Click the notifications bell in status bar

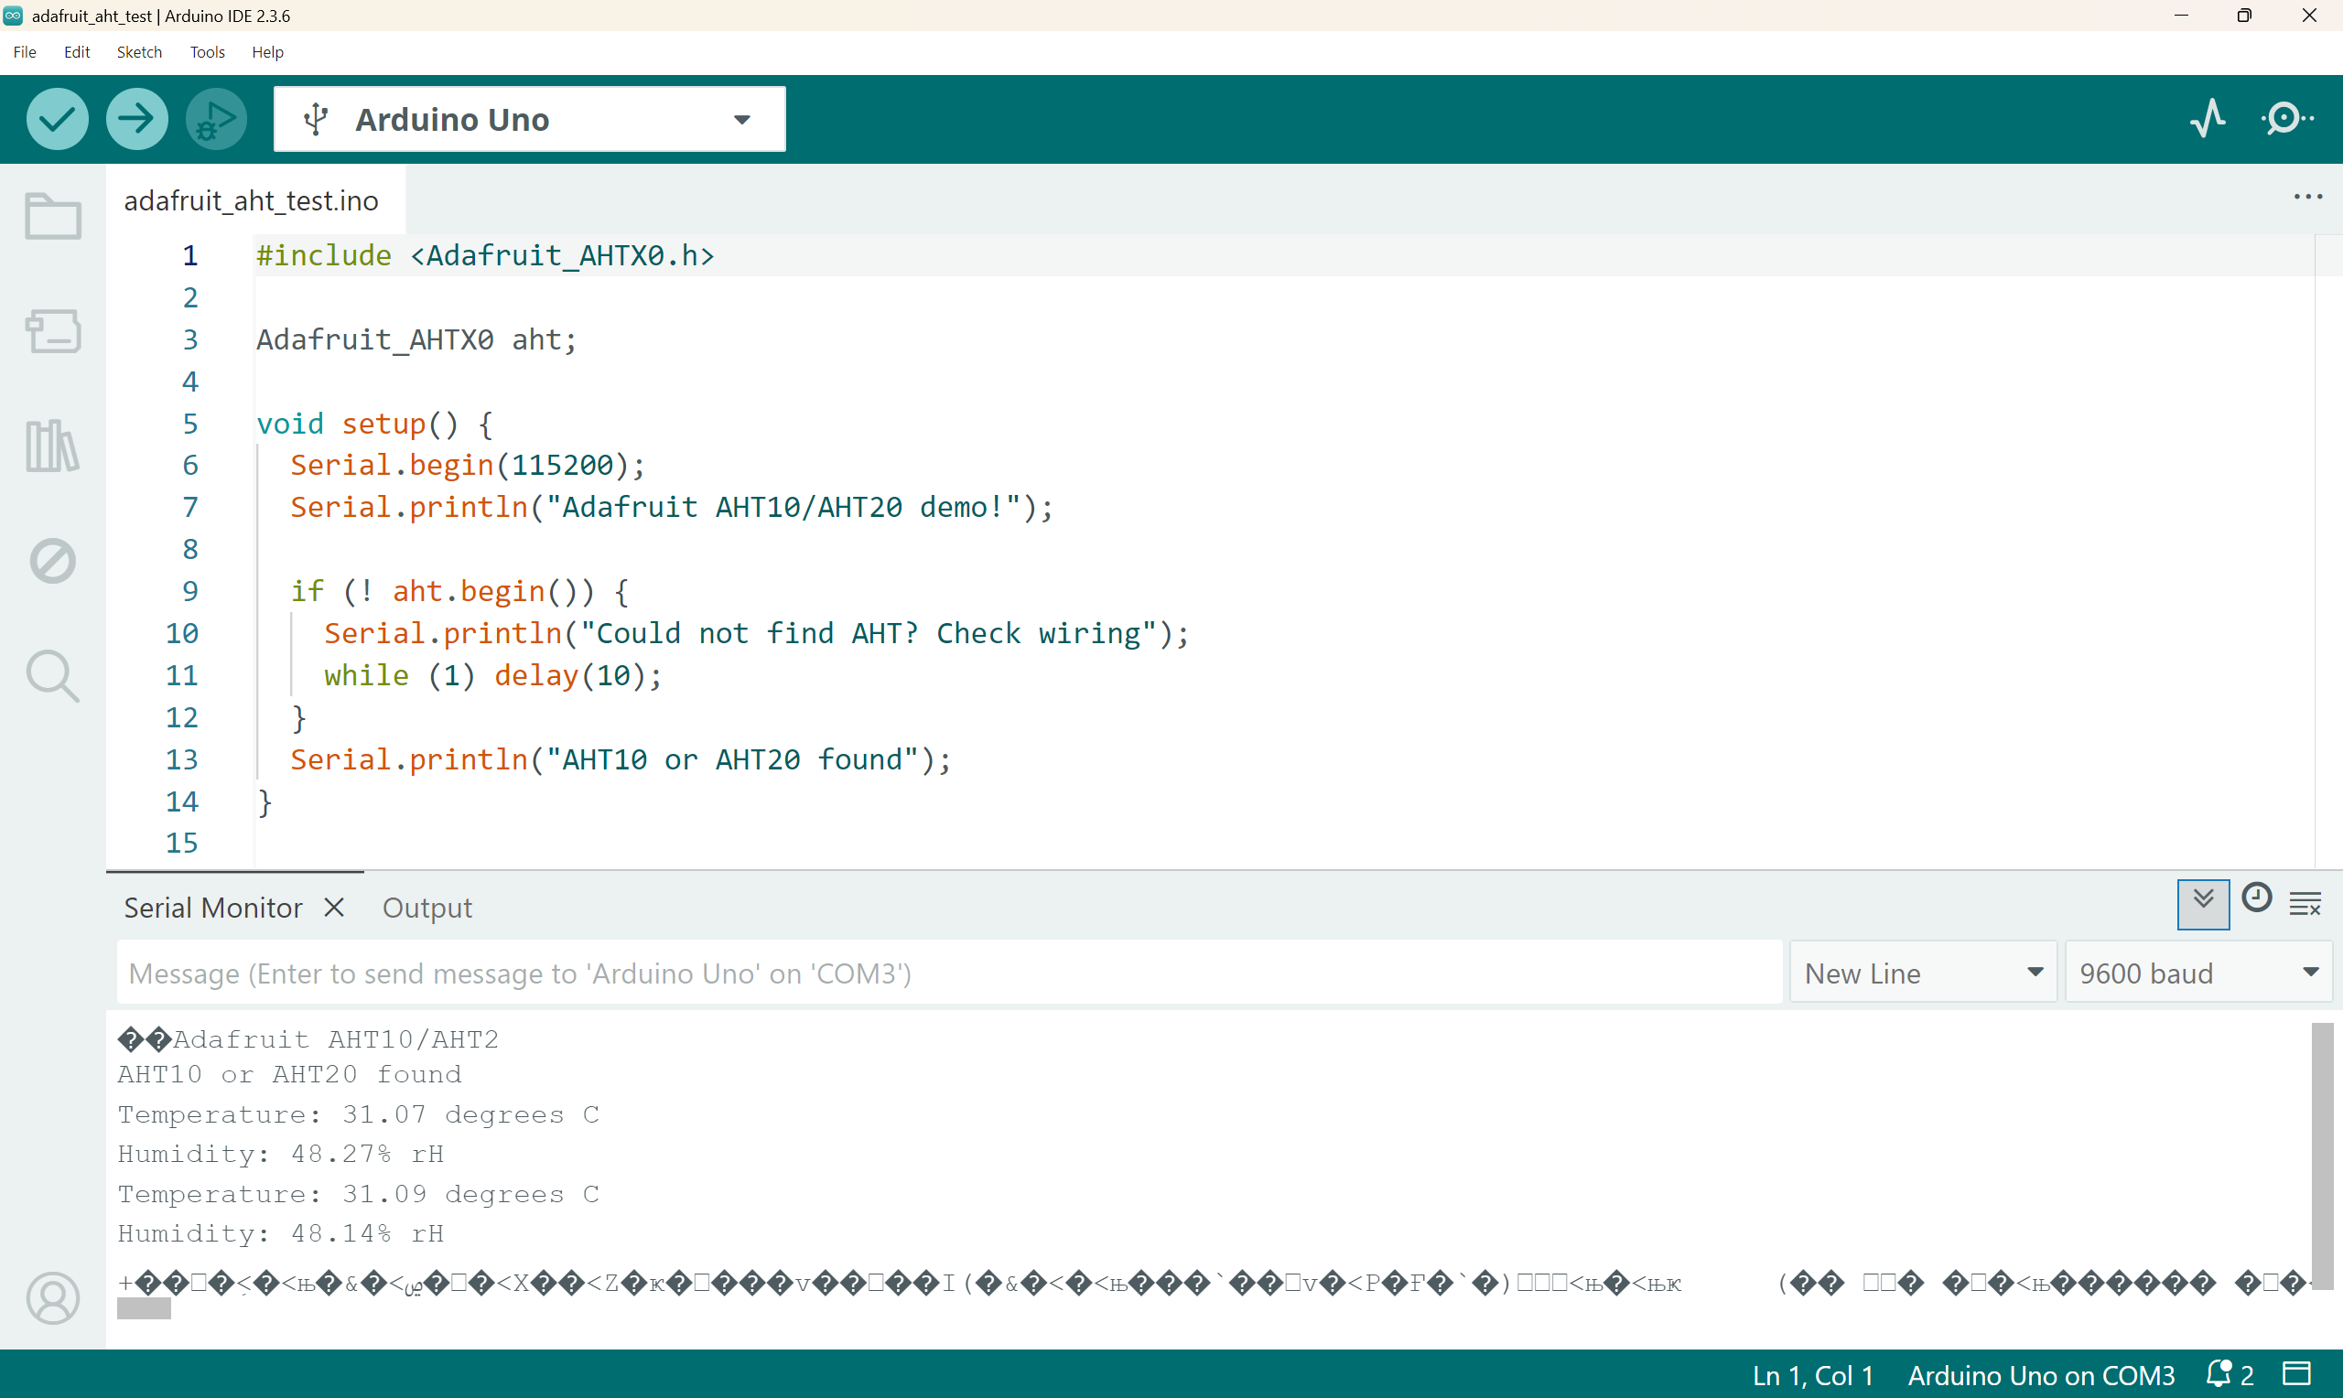tap(2219, 1373)
